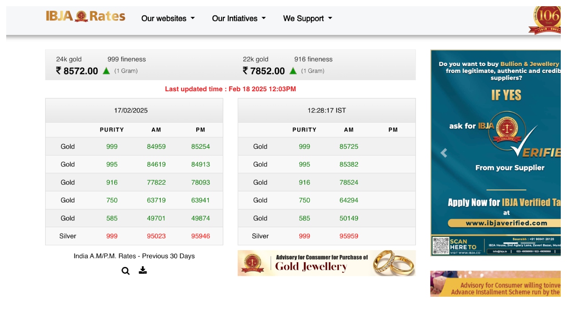Click the search magnifier icon
Screen dimensions: 567x310
click(x=126, y=271)
